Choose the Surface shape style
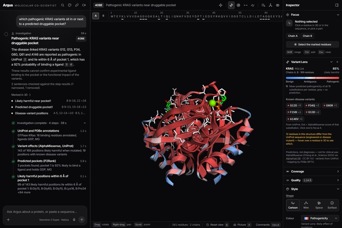Viewport: 342px width, 228px height. pyautogui.click(x=332, y=205)
